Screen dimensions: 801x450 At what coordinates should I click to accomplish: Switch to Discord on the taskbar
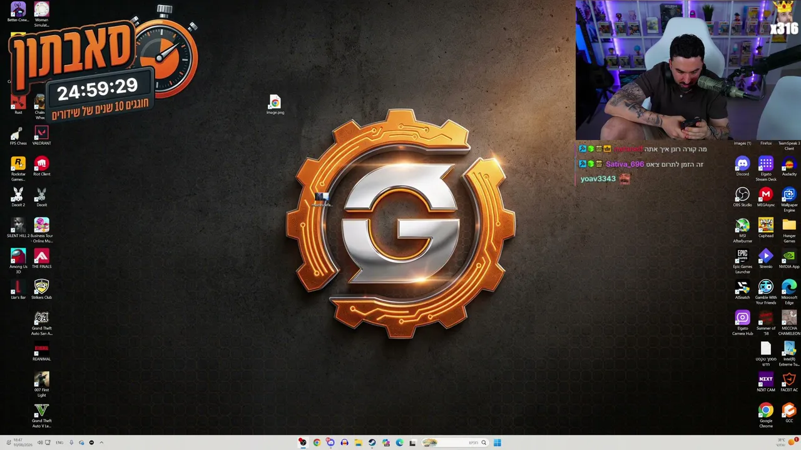[330, 442]
